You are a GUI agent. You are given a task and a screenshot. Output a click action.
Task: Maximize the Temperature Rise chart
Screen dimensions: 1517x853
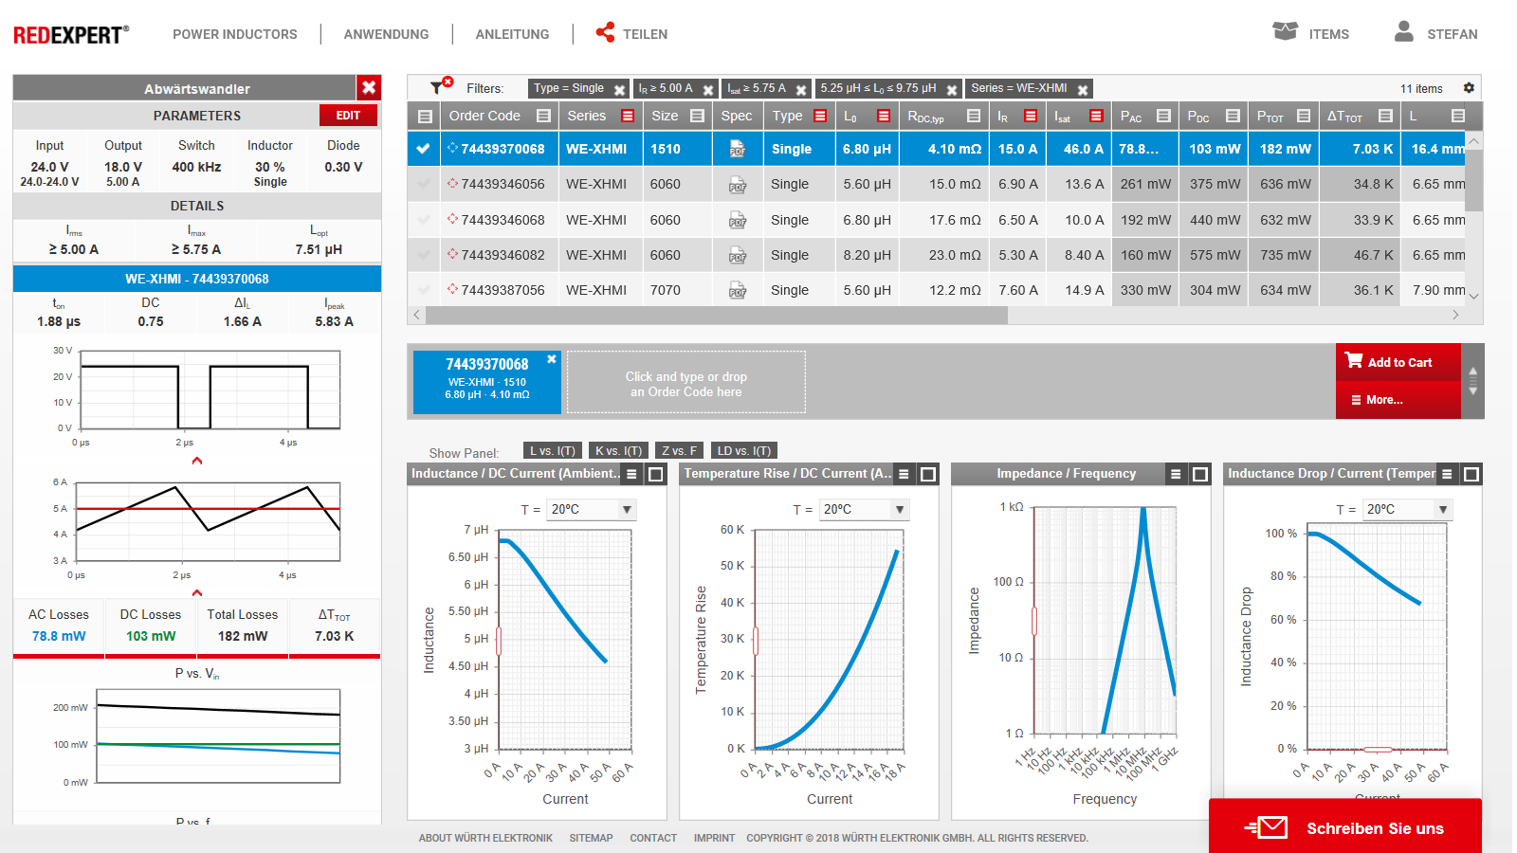pyautogui.click(x=928, y=474)
